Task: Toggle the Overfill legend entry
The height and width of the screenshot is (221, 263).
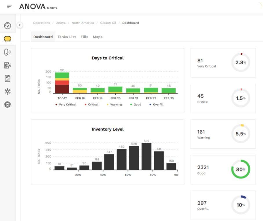Action: click(157, 105)
